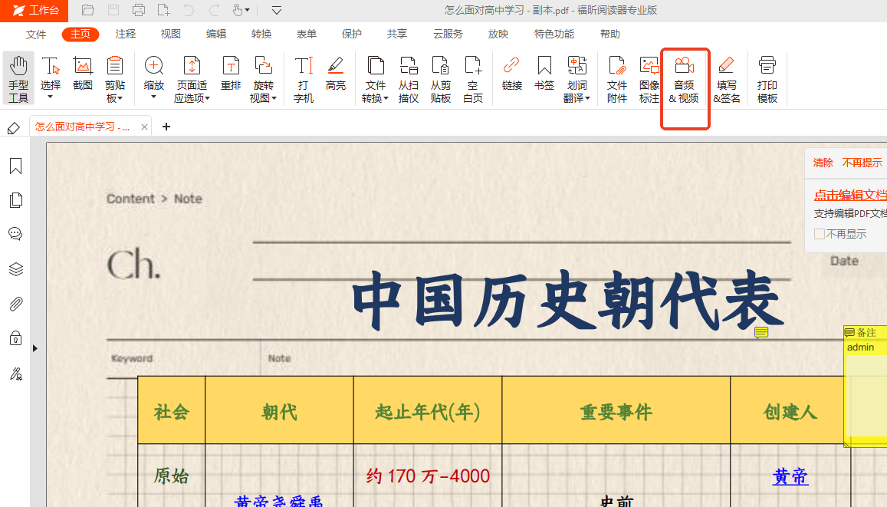This screenshot has height=507, width=887.
Task: Close the 怎么面对高中学习 document tab
Action: [x=144, y=127]
